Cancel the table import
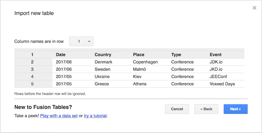Image resolution: width=262 pixels, height=133 pixels. point(177,109)
